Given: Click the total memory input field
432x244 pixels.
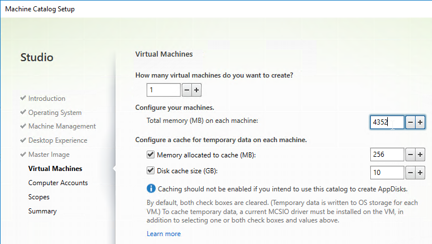Looking at the screenshot, I should click(x=387, y=122).
